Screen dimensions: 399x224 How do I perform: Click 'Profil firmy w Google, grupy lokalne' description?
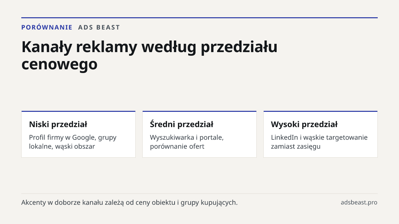tap(73, 142)
